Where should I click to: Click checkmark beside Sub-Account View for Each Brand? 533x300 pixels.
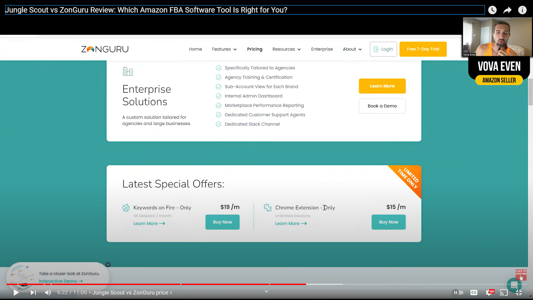[219, 87]
